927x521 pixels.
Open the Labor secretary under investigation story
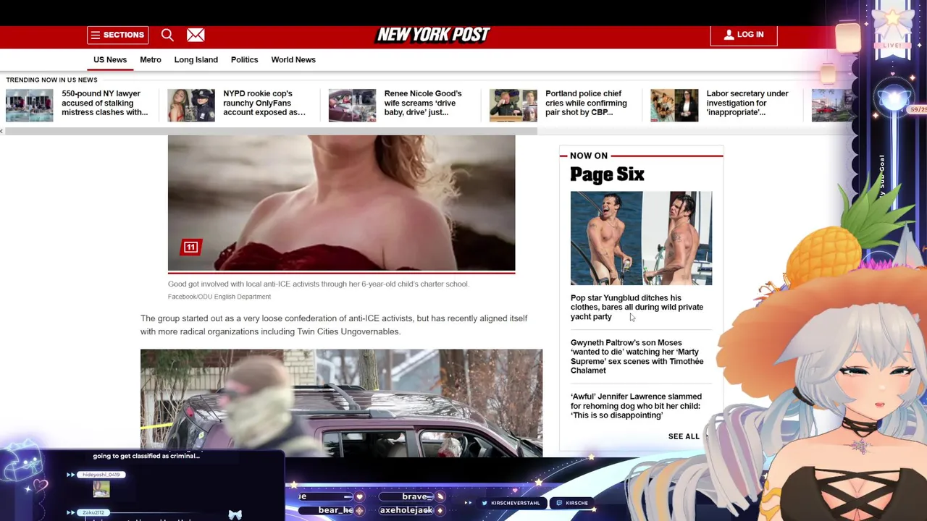747,103
